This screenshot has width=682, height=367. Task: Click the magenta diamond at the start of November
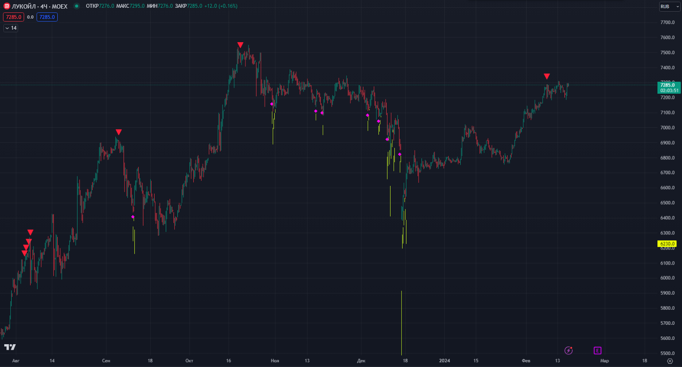pyautogui.click(x=272, y=104)
